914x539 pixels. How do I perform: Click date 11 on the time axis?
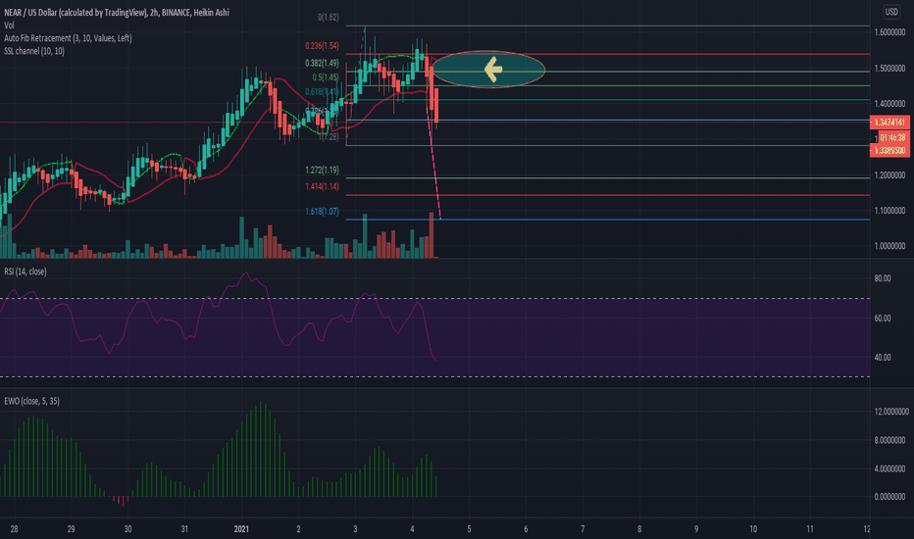coord(810,529)
